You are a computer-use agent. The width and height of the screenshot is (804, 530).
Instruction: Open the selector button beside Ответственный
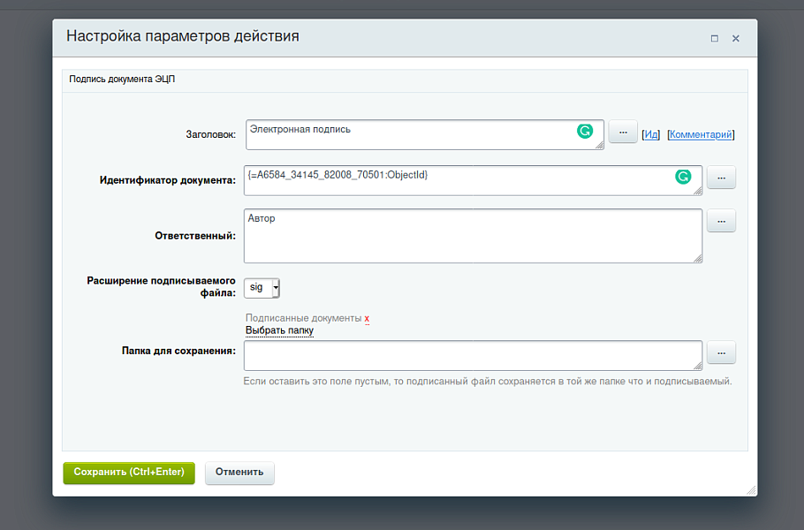pyautogui.click(x=721, y=221)
